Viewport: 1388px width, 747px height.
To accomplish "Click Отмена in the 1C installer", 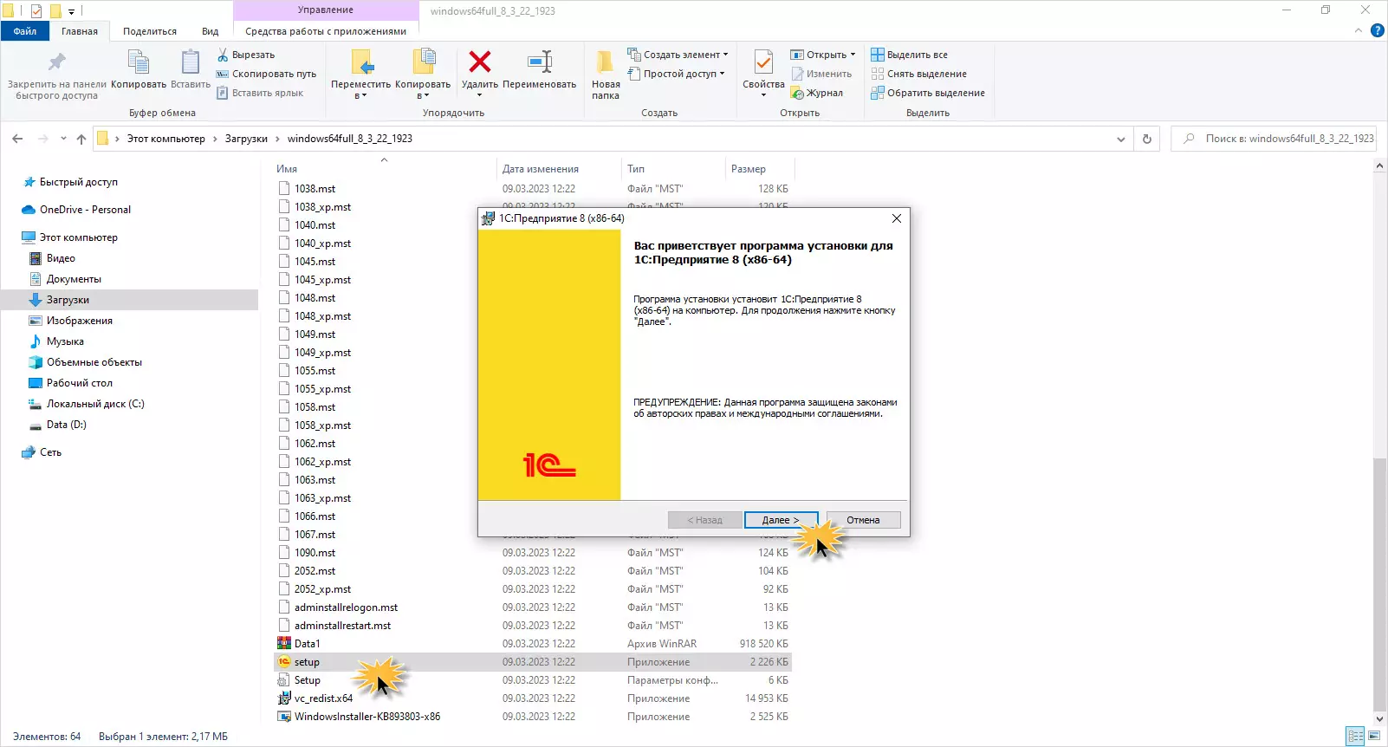I will tap(863, 520).
